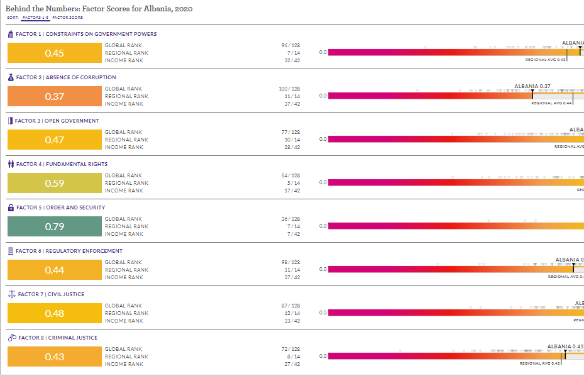Click the Constraints on Government Powers building icon

coord(11,34)
